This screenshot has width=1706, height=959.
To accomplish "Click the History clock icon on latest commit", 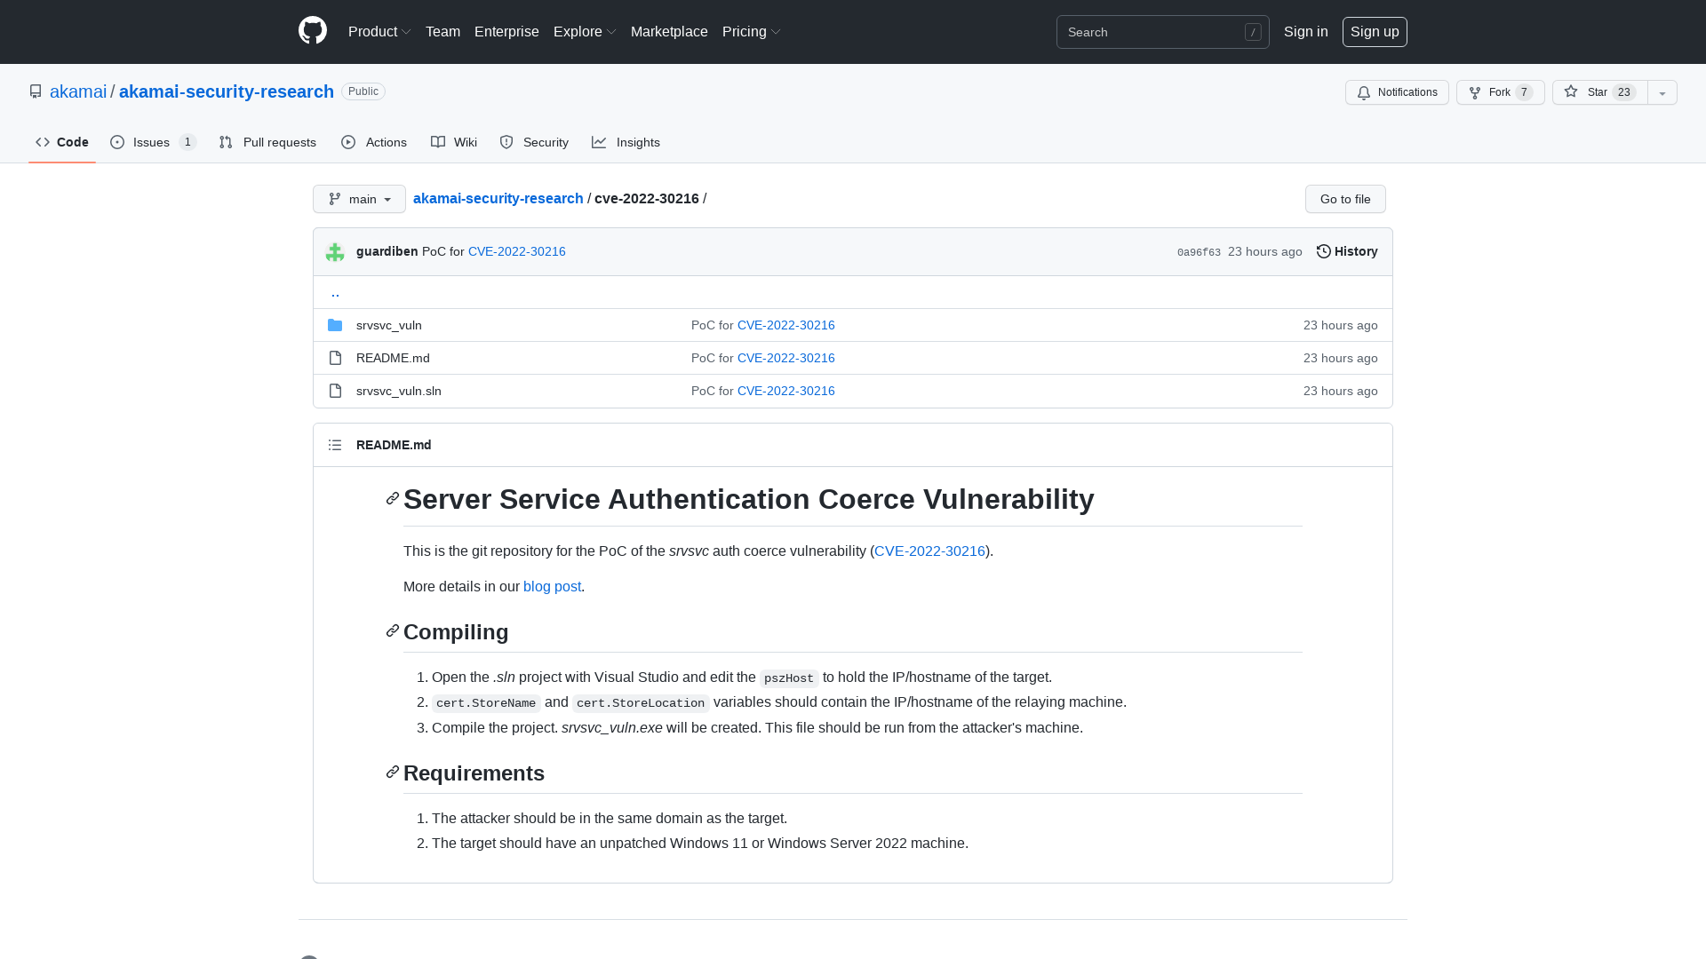I will click(1324, 251).
